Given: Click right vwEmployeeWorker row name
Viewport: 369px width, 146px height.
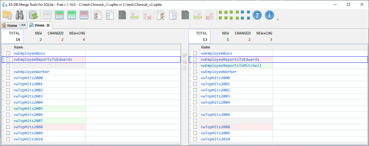Looking at the screenshot, I should point(219,72).
